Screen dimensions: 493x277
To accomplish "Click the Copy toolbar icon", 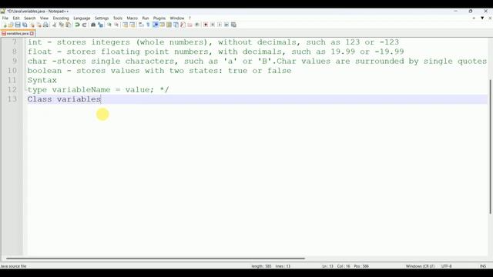I will pyautogui.click(x=61, y=25).
